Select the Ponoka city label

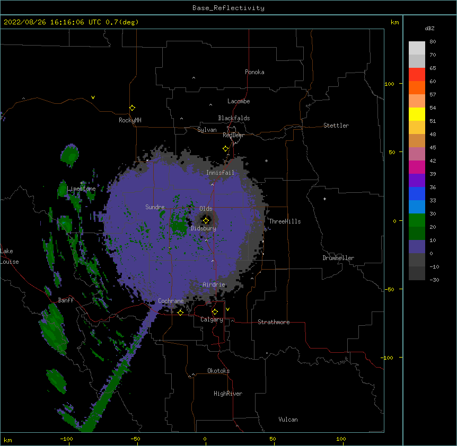tap(254, 72)
